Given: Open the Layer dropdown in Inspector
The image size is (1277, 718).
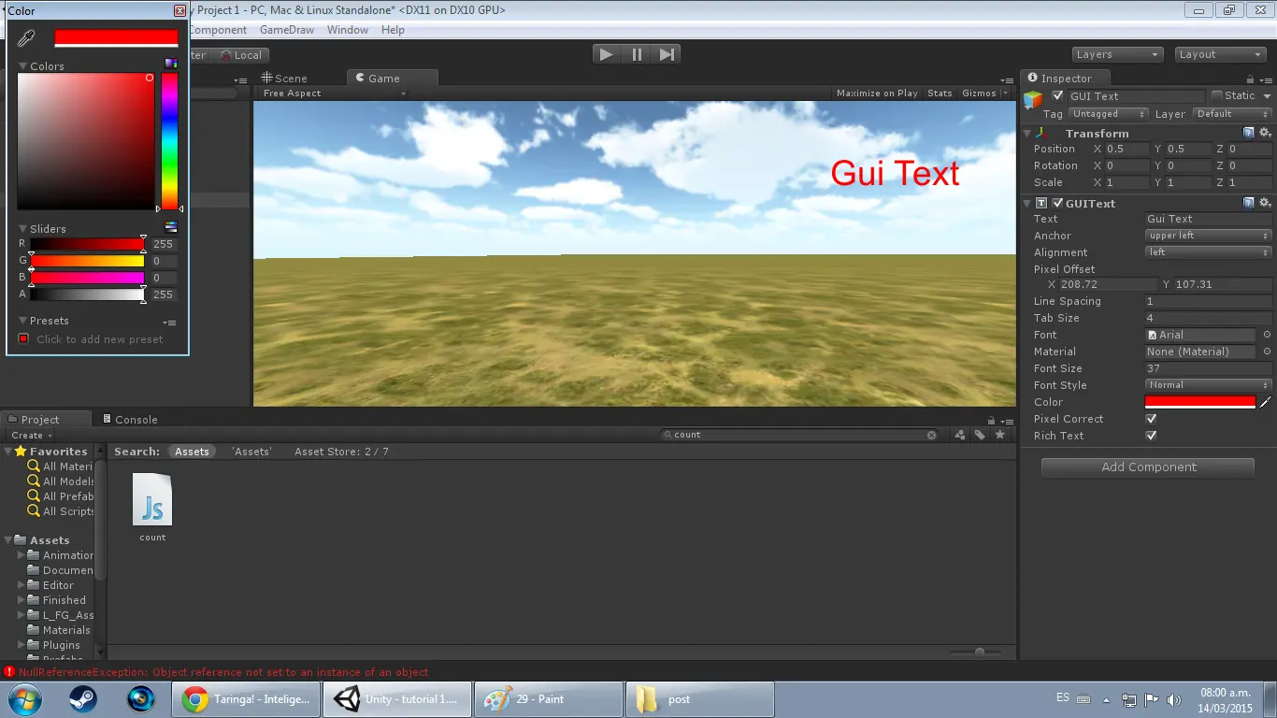Looking at the screenshot, I should (1231, 114).
